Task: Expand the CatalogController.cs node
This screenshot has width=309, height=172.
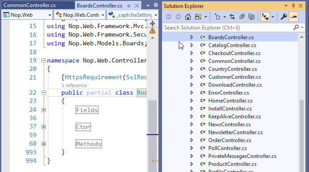Action: click(192, 45)
